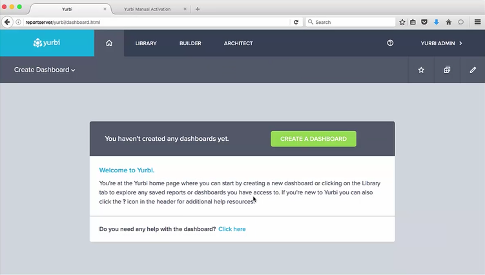Image resolution: width=485 pixels, height=275 pixels.
Task: Favorite this dashboard with the star icon
Action: pyautogui.click(x=421, y=70)
